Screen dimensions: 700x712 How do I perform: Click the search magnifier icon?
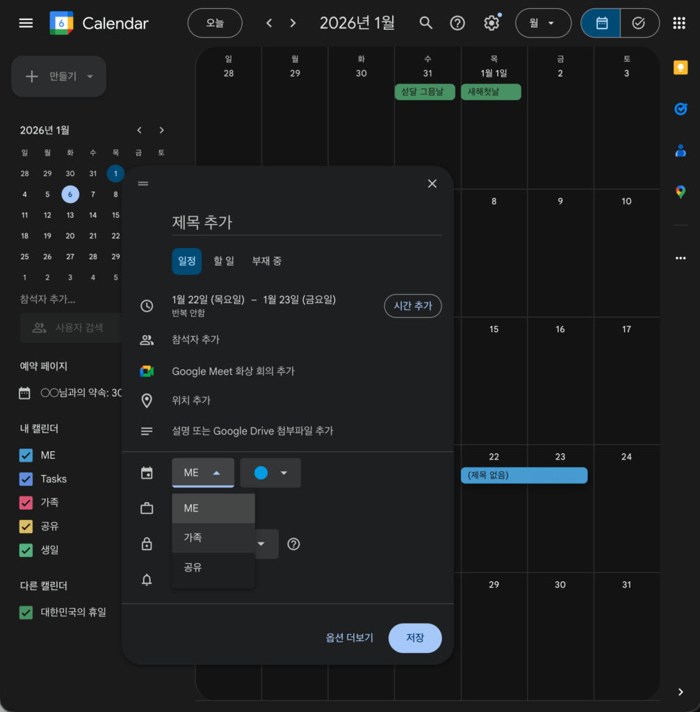click(x=426, y=23)
